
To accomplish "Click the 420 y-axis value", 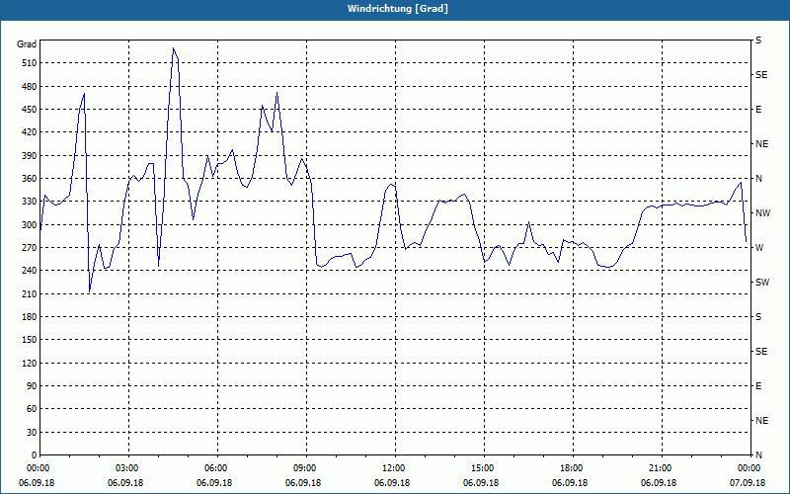I will pos(30,132).
